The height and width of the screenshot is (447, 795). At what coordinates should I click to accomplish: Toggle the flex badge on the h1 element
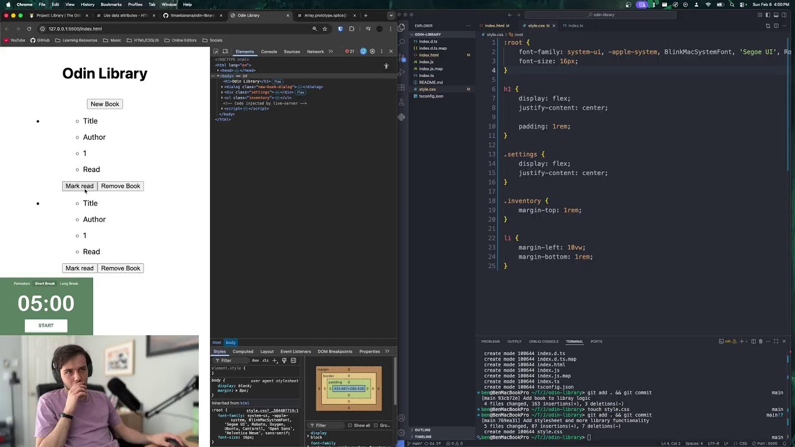[x=278, y=81]
